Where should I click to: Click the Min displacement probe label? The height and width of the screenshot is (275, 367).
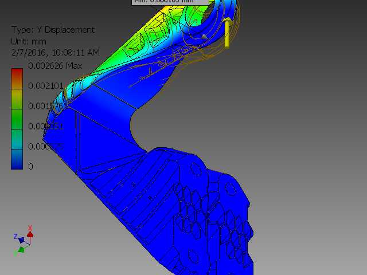170,2
